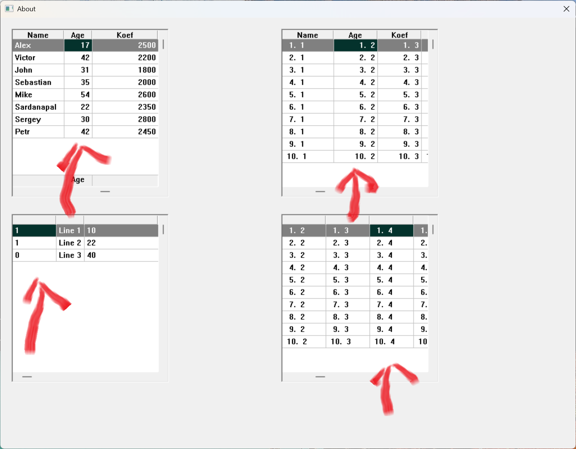
Task: Select "10. 3" in the upper-right grid's Koef column
Action: [400, 156]
